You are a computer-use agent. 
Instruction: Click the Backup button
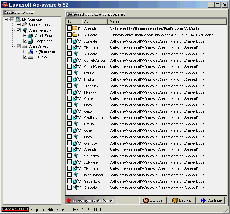[x=182, y=200]
